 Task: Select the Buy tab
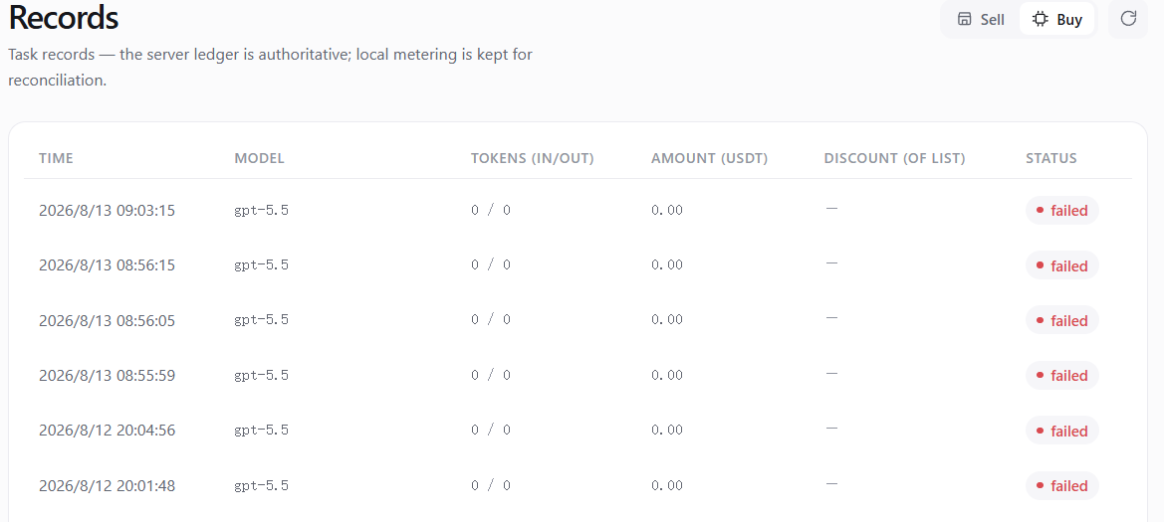click(x=1057, y=19)
